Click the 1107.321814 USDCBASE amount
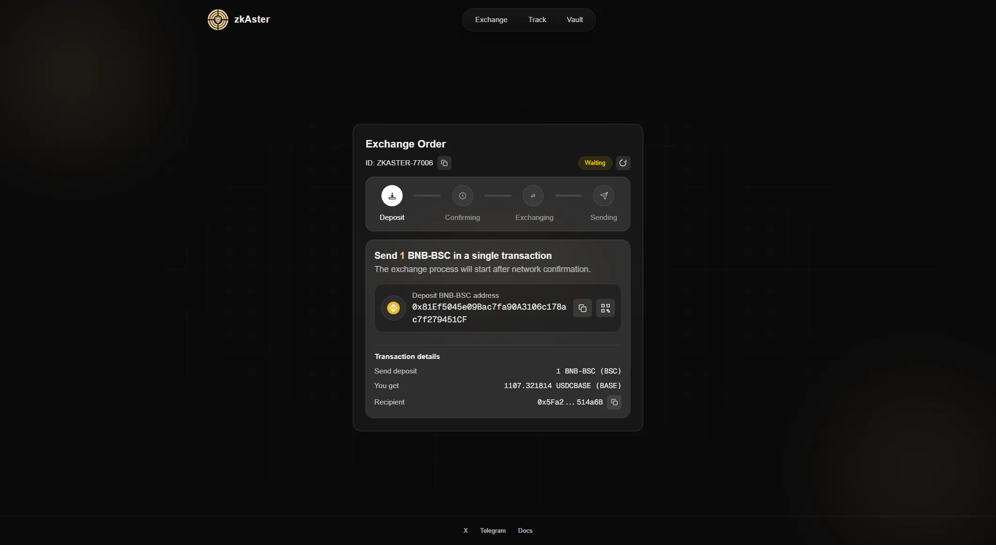Screen dimensions: 996x545 click(x=562, y=386)
